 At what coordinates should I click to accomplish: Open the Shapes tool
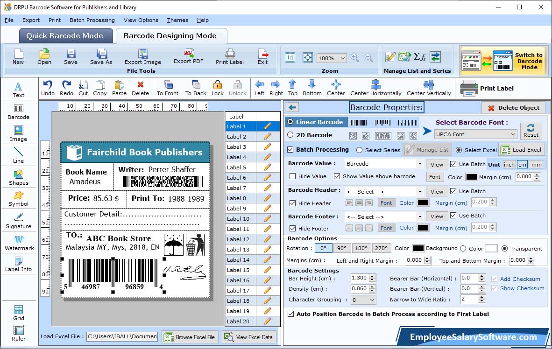point(18,178)
